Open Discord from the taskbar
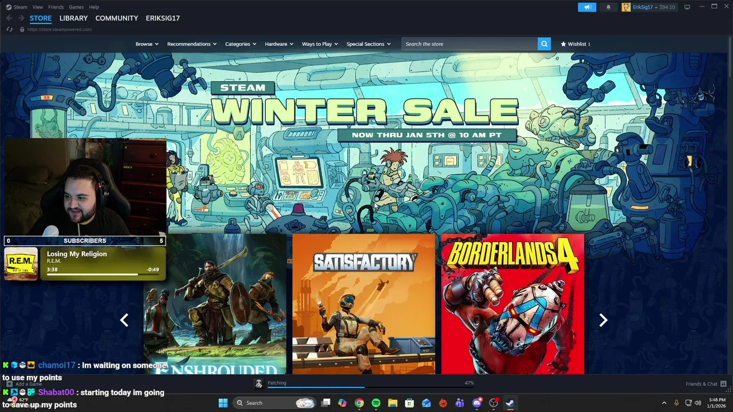This screenshot has height=412, width=733. [476, 403]
